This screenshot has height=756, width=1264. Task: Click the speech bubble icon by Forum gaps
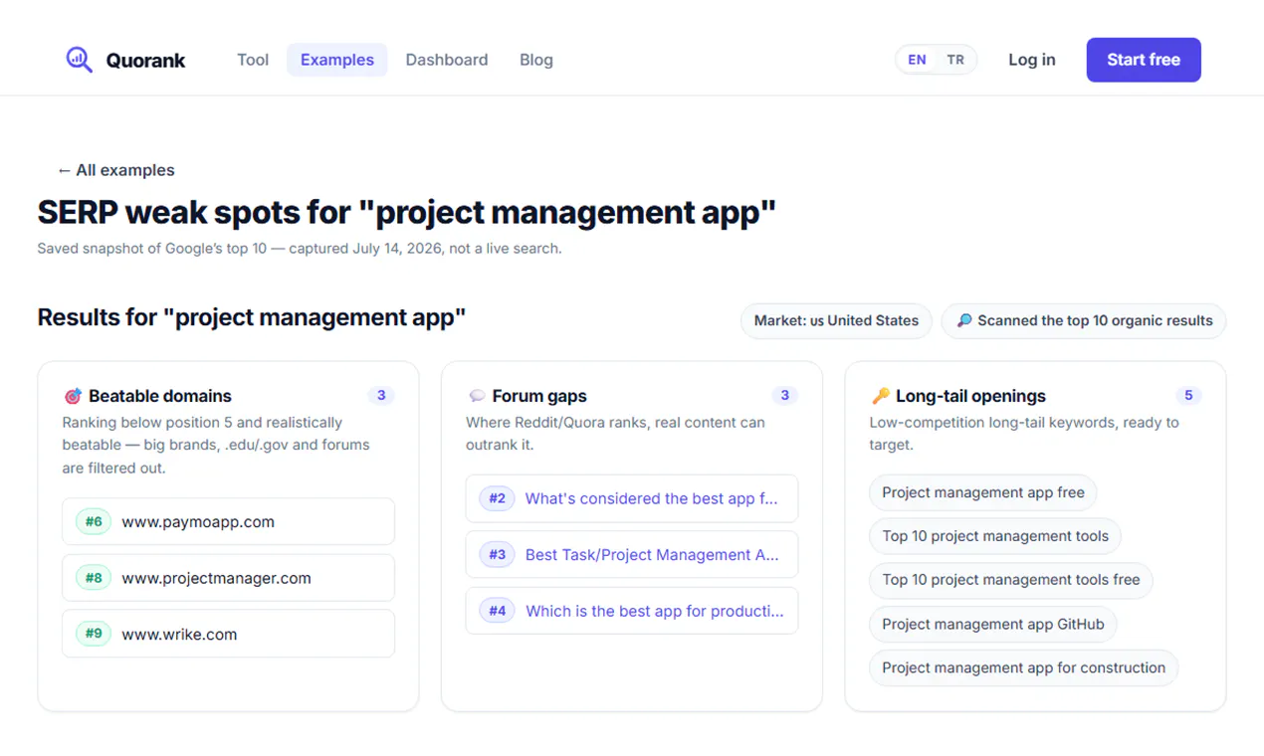(477, 396)
